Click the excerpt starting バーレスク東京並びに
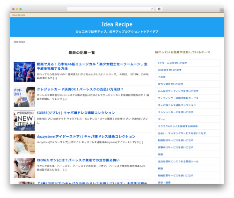 [x=93, y=97]
